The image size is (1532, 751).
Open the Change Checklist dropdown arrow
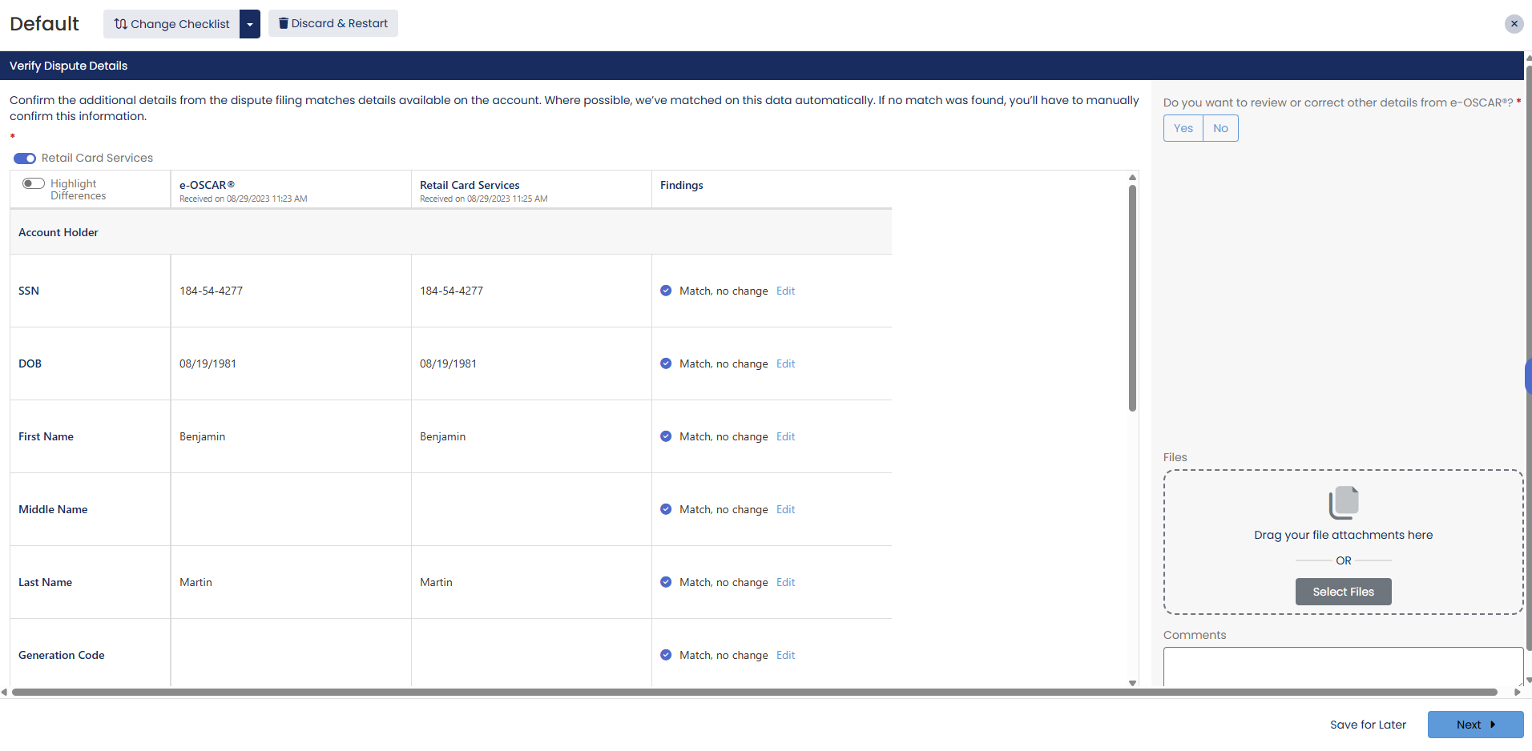(250, 24)
